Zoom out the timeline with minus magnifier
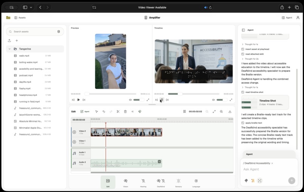The height and width of the screenshot is (192, 304). click(x=207, y=111)
